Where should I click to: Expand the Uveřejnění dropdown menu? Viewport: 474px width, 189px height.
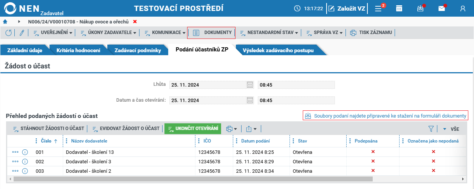pyautogui.click(x=53, y=33)
